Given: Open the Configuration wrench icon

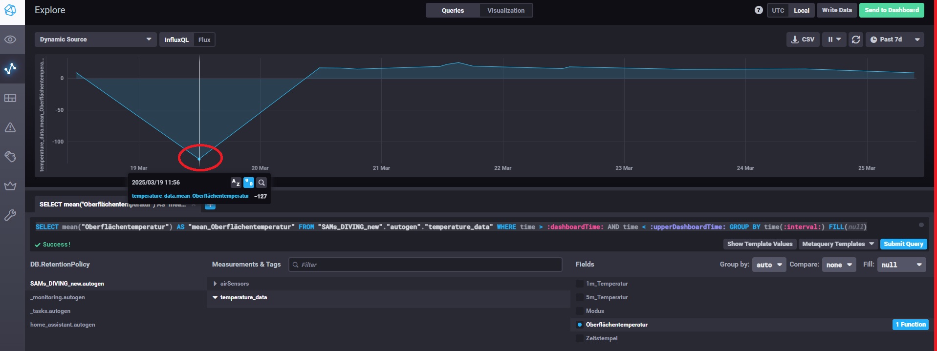Looking at the screenshot, I should coord(10,215).
